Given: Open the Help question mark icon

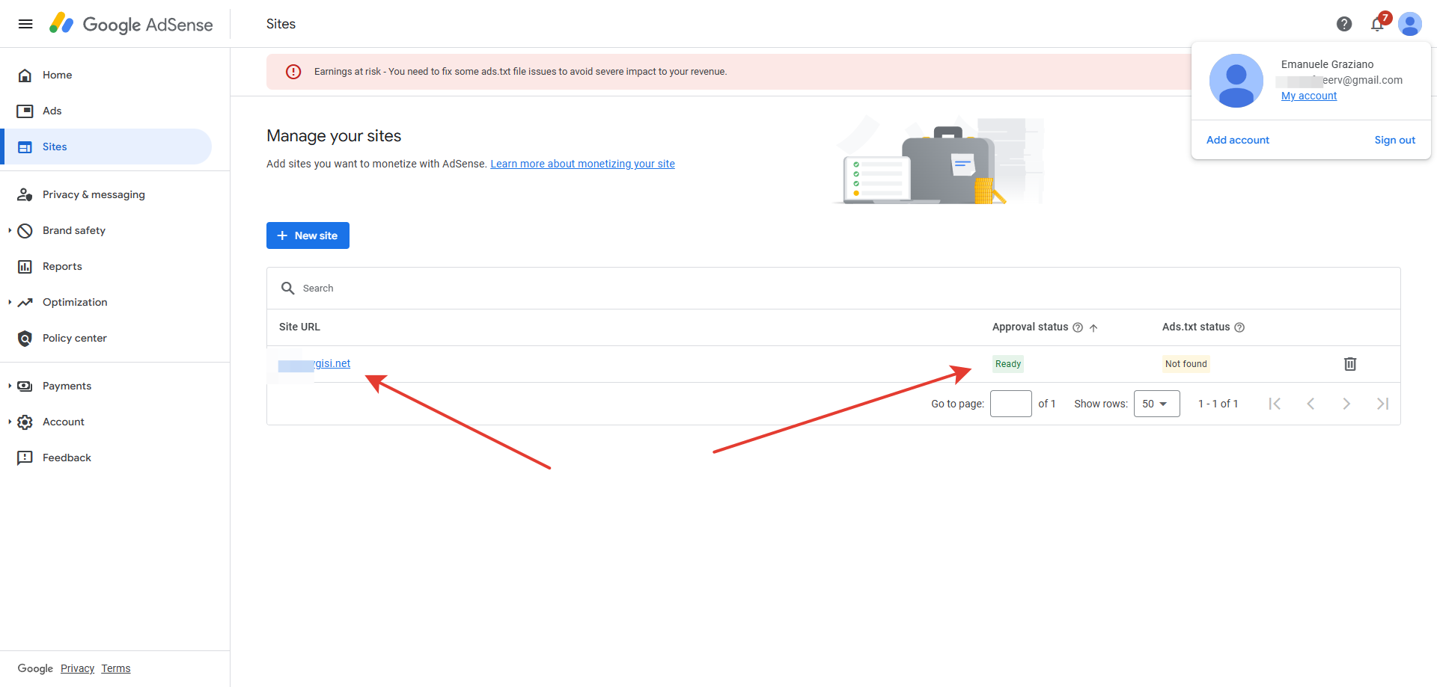Looking at the screenshot, I should [x=1344, y=24].
